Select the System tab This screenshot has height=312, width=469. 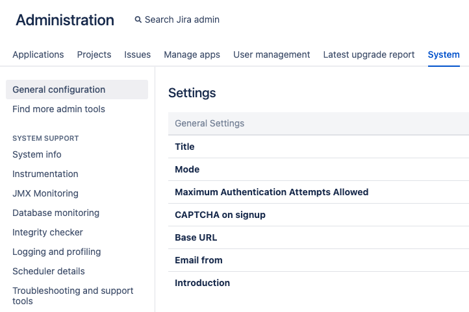point(444,54)
